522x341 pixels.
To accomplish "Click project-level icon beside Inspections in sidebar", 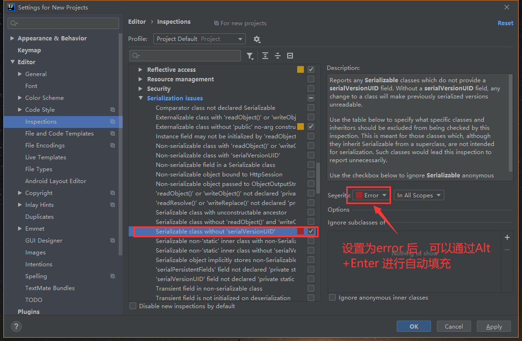I will 112,122.
